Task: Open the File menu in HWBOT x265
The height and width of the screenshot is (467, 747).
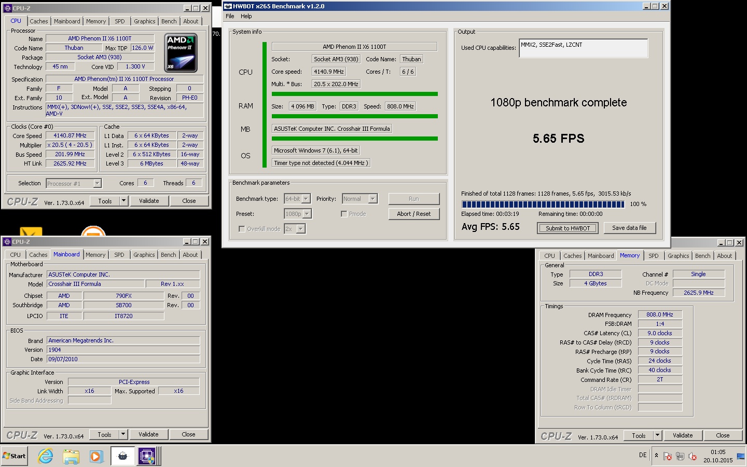Action: [230, 16]
